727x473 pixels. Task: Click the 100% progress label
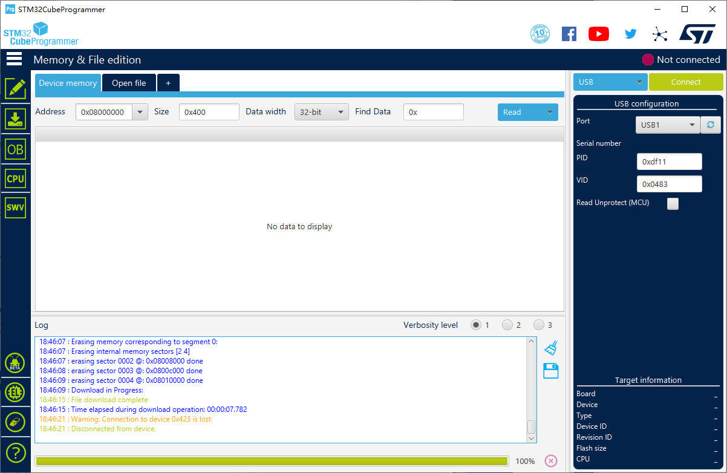click(x=525, y=461)
